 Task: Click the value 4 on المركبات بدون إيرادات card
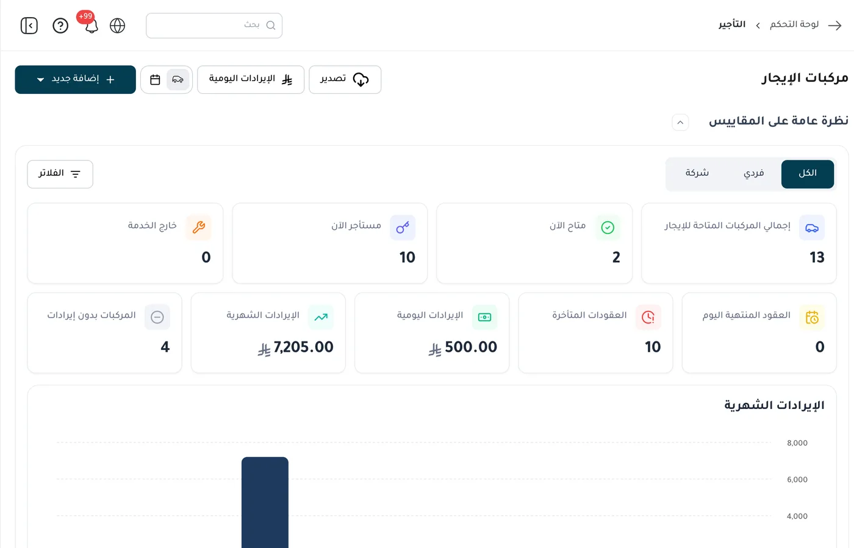(x=165, y=347)
